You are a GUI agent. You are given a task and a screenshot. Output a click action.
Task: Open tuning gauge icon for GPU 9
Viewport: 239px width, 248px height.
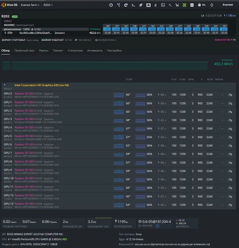[230, 171]
